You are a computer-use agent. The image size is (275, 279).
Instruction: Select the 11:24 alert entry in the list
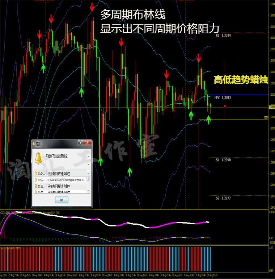coord(60,174)
